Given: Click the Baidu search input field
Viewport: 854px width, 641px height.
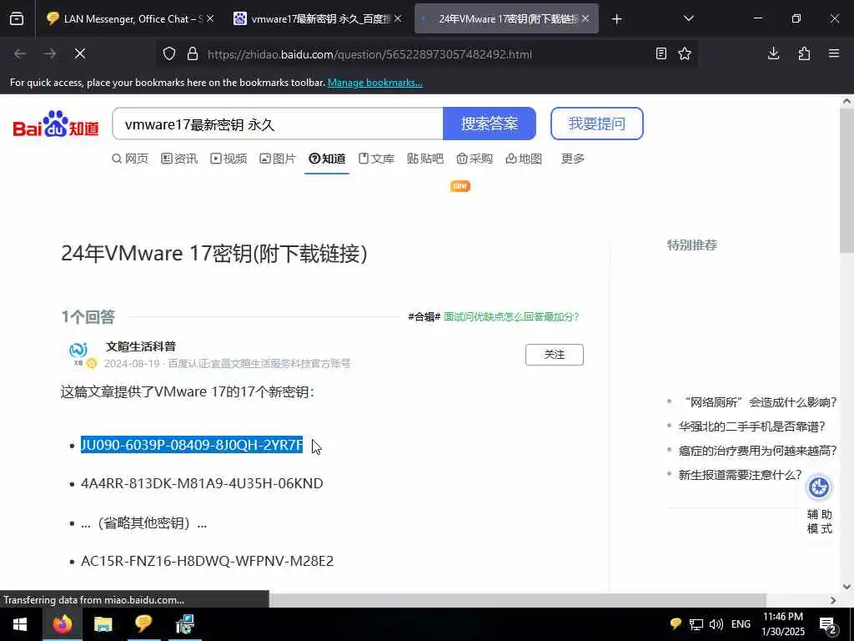Looking at the screenshot, I should click(x=278, y=124).
